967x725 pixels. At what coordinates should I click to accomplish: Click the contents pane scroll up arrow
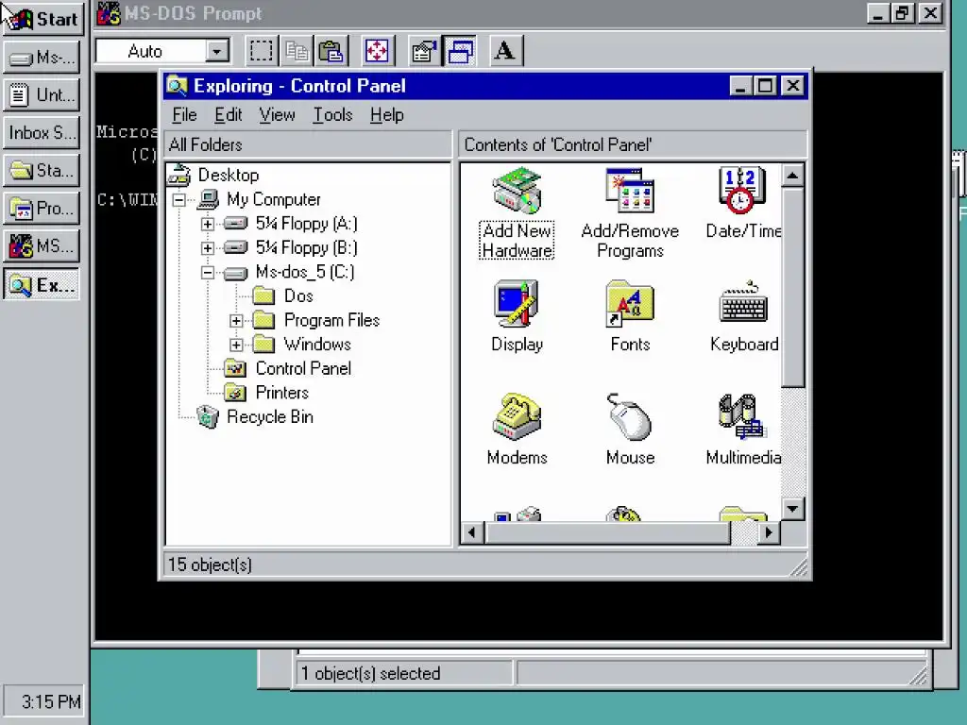pyautogui.click(x=792, y=177)
